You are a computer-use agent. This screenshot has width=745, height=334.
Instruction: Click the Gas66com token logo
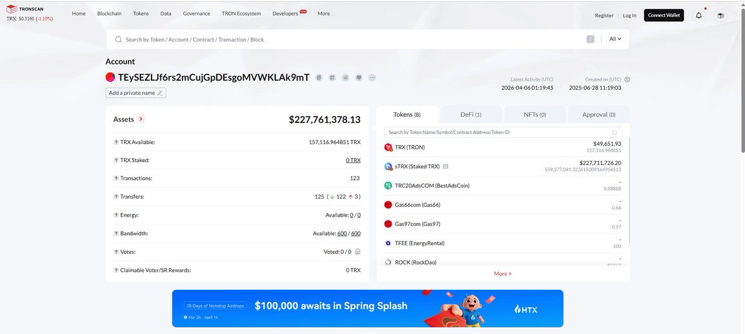(x=389, y=205)
